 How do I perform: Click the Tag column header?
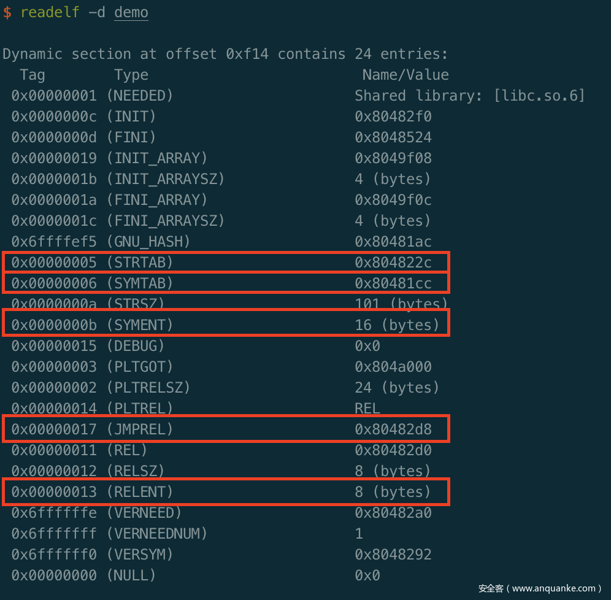coord(32,75)
